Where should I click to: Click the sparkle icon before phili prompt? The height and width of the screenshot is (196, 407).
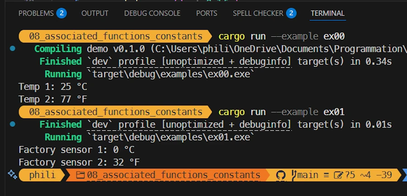click(x=12, y=174)
